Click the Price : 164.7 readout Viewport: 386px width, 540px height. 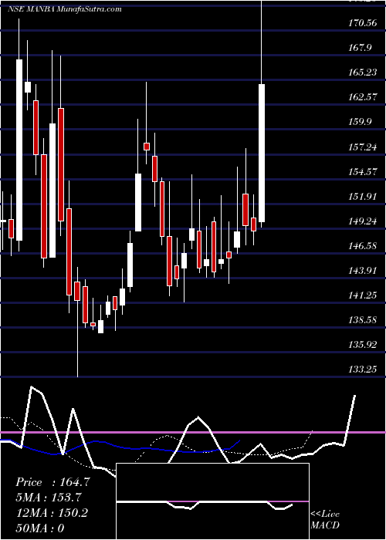click(52, 482)
